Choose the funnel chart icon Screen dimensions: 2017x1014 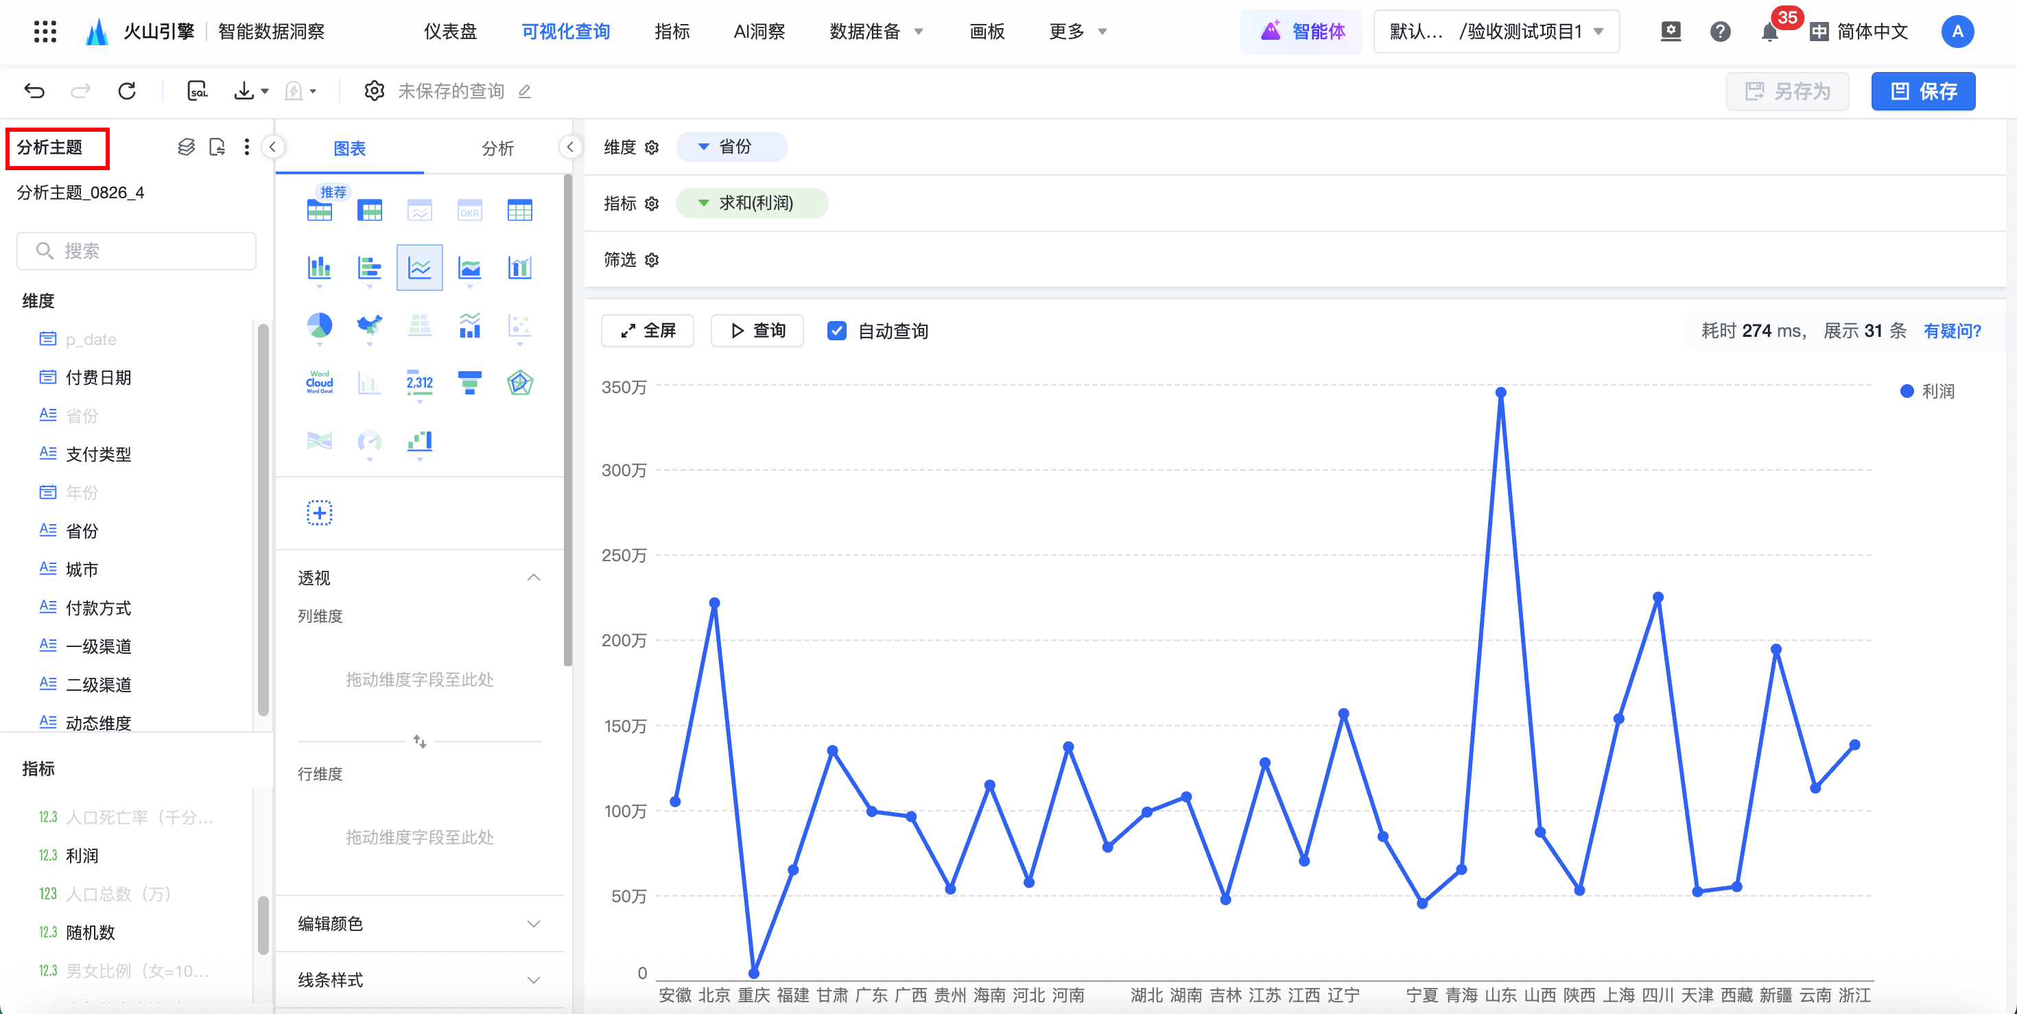(x=469, y=382)
